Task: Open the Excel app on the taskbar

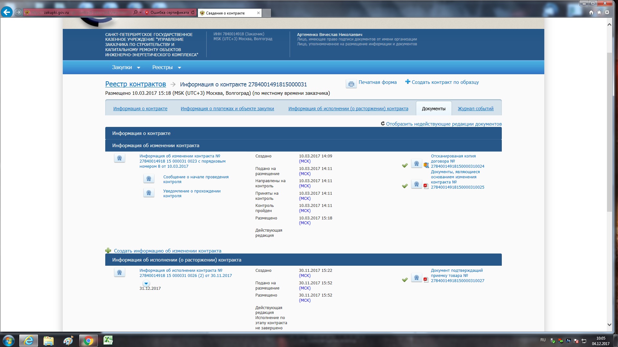Action: pos(108,340)
